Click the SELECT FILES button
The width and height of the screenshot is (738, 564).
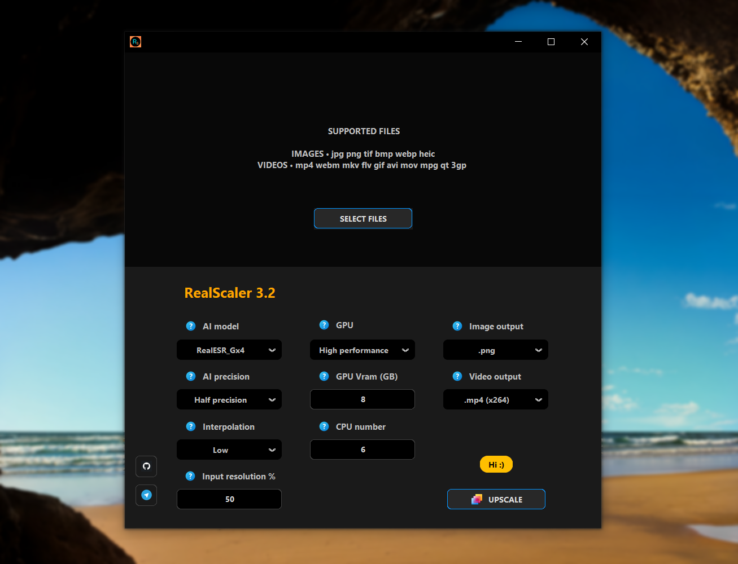[x=363, y=218]
